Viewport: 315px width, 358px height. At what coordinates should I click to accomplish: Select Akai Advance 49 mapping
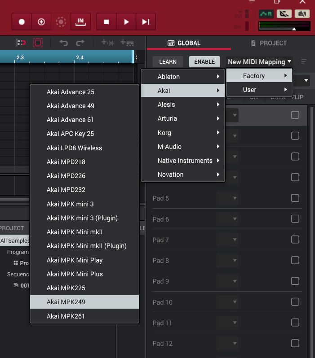84,106
